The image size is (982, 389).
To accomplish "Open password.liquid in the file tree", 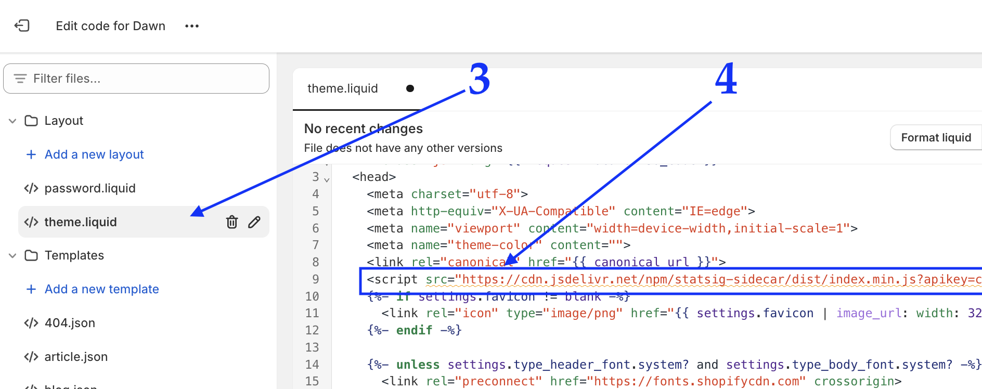I will coord(90,188).
